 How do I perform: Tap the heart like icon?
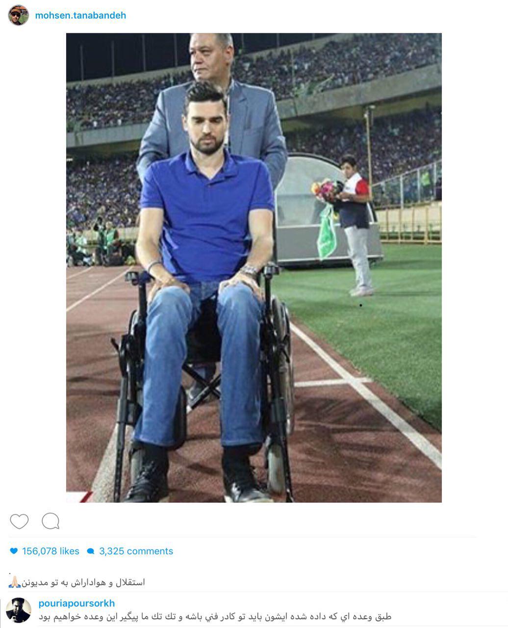tap(19, 521)
